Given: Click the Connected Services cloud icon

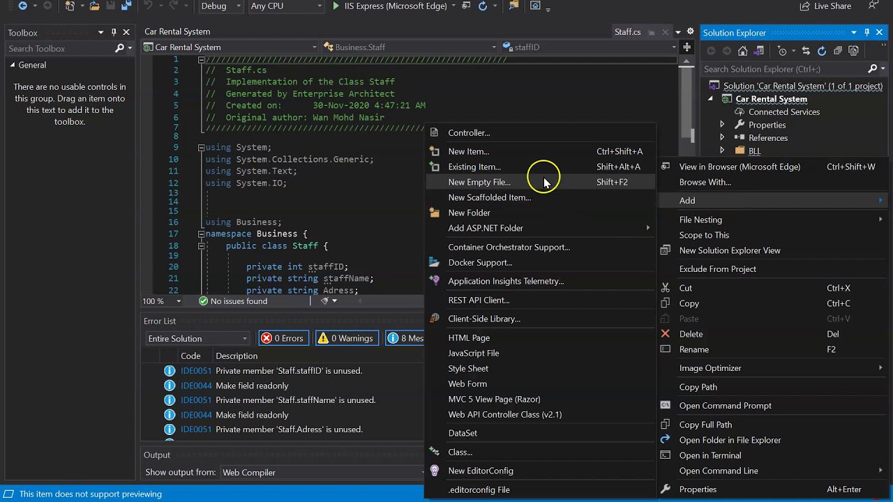Looking at the screenshot, I should pos(740,112).
